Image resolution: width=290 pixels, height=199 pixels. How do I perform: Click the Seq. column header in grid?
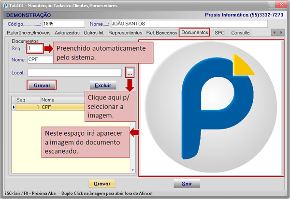click(28, 100)
